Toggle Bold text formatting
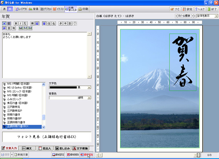 (16, 23)
